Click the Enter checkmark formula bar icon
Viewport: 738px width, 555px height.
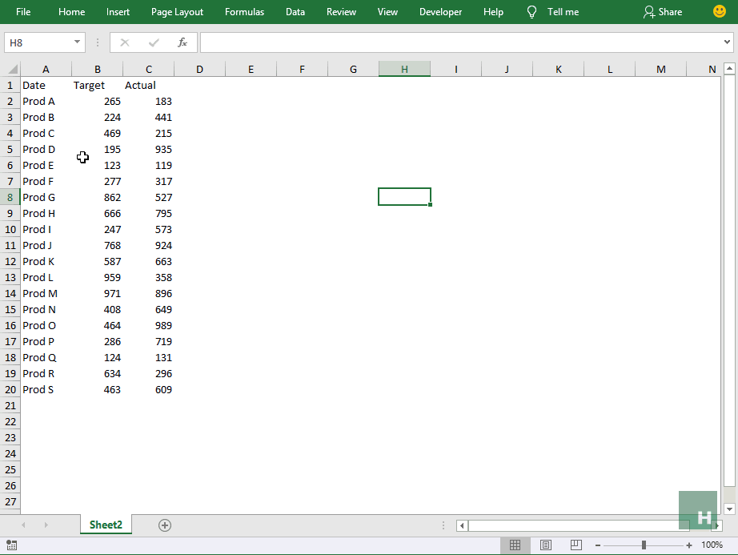154,42
